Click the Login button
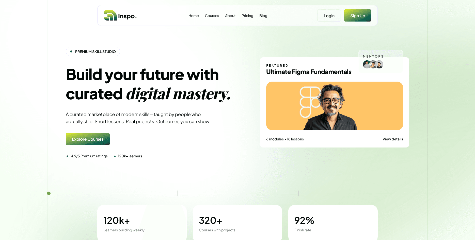 click(329, 16)
